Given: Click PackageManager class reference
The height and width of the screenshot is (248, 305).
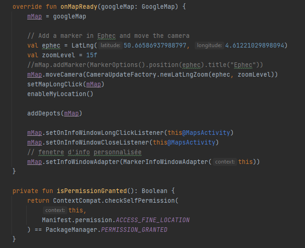Looking at the screenshot, I should pos(72,230).
